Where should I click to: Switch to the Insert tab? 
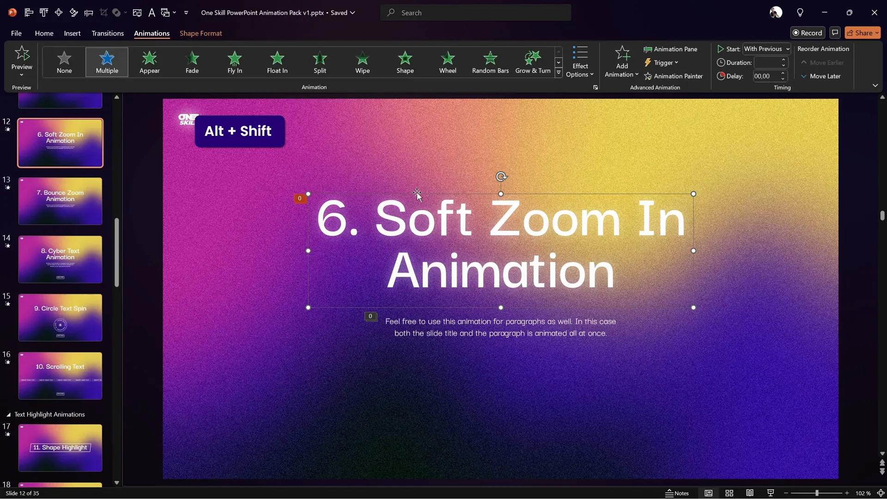point(72,33)
